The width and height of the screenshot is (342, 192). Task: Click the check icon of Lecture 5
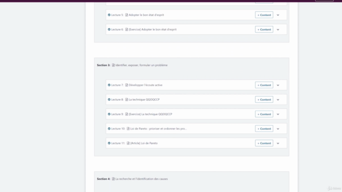[x=109, y=15]
